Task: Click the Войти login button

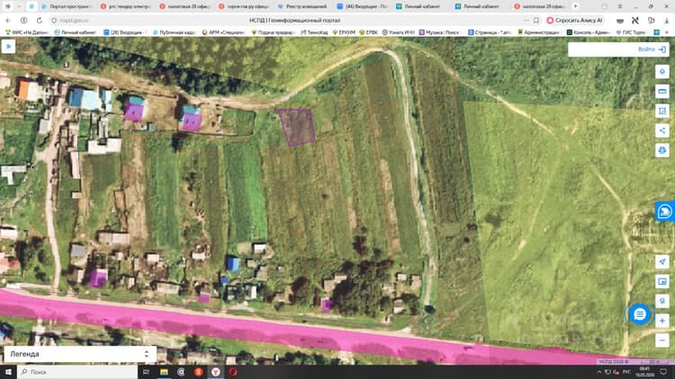Action: tap(652, 49)
